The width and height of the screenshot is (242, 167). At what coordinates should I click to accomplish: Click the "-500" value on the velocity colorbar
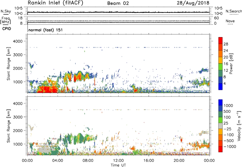pos(228,141)
